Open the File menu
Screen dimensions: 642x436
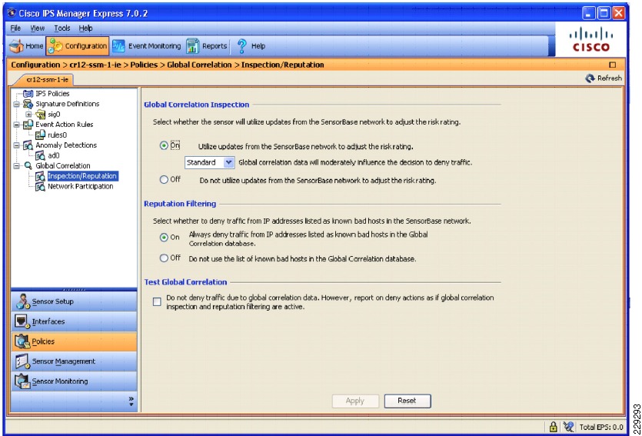click(x=15, y=28)
